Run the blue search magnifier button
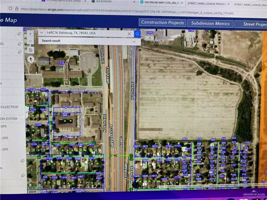The height and width of the screenshot is (200, 267). point(137,34)
